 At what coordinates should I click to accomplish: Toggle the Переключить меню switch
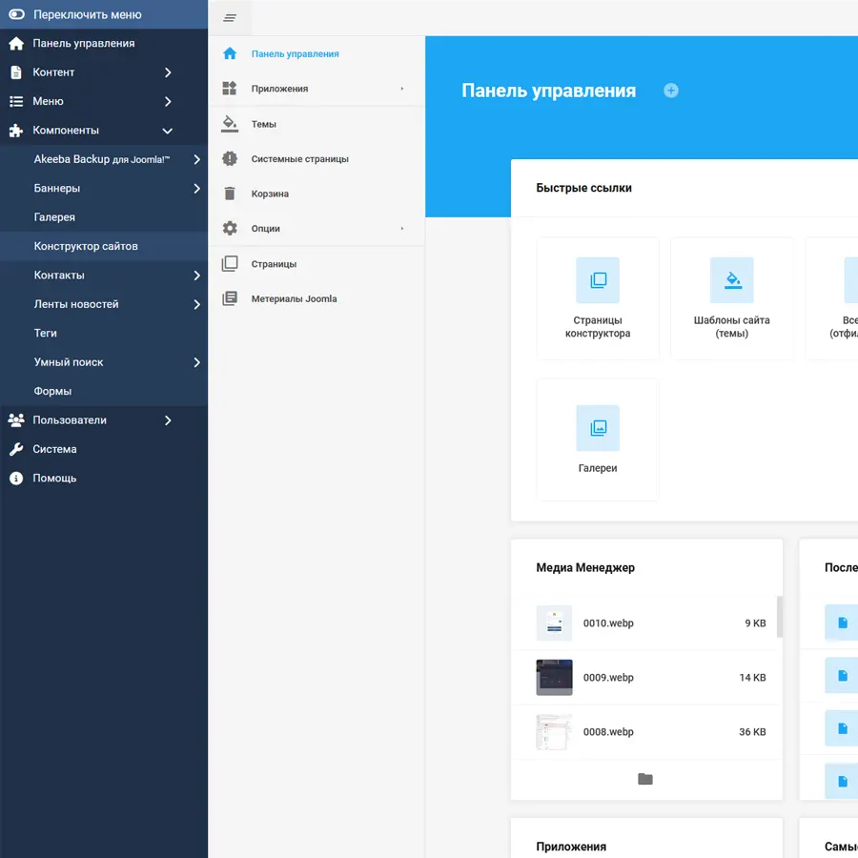coord(16,14)
